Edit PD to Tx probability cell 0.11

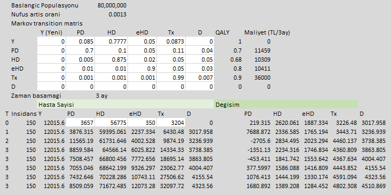171,50
